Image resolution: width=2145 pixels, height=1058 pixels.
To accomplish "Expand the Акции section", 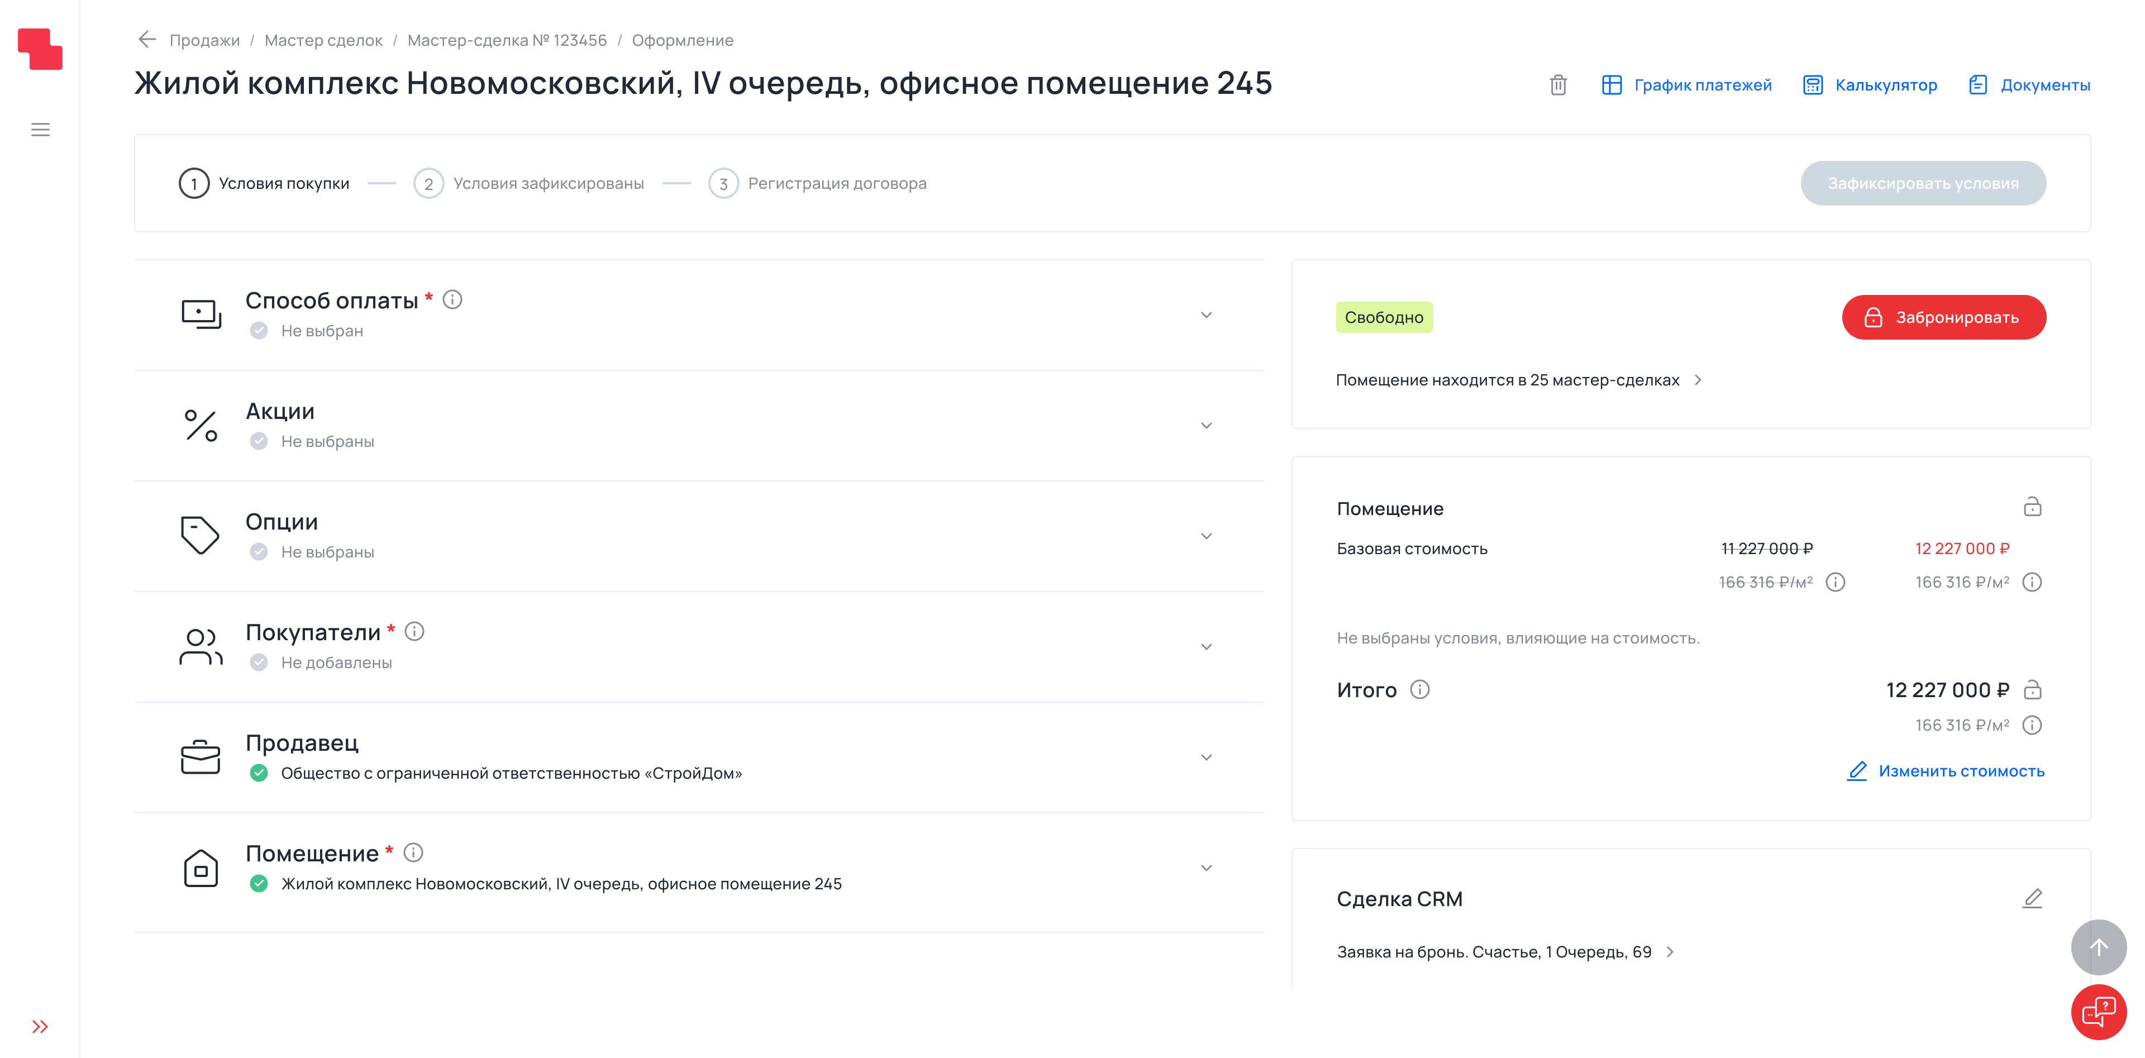I will coord(1205,425).
